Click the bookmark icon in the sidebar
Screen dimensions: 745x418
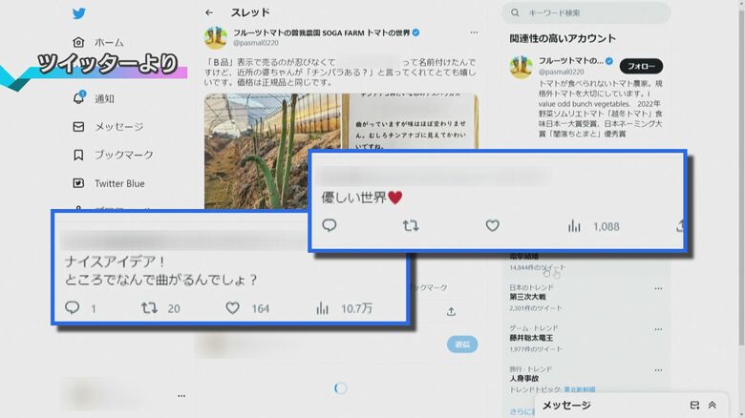pyautogui.click(x=78, y=155)
